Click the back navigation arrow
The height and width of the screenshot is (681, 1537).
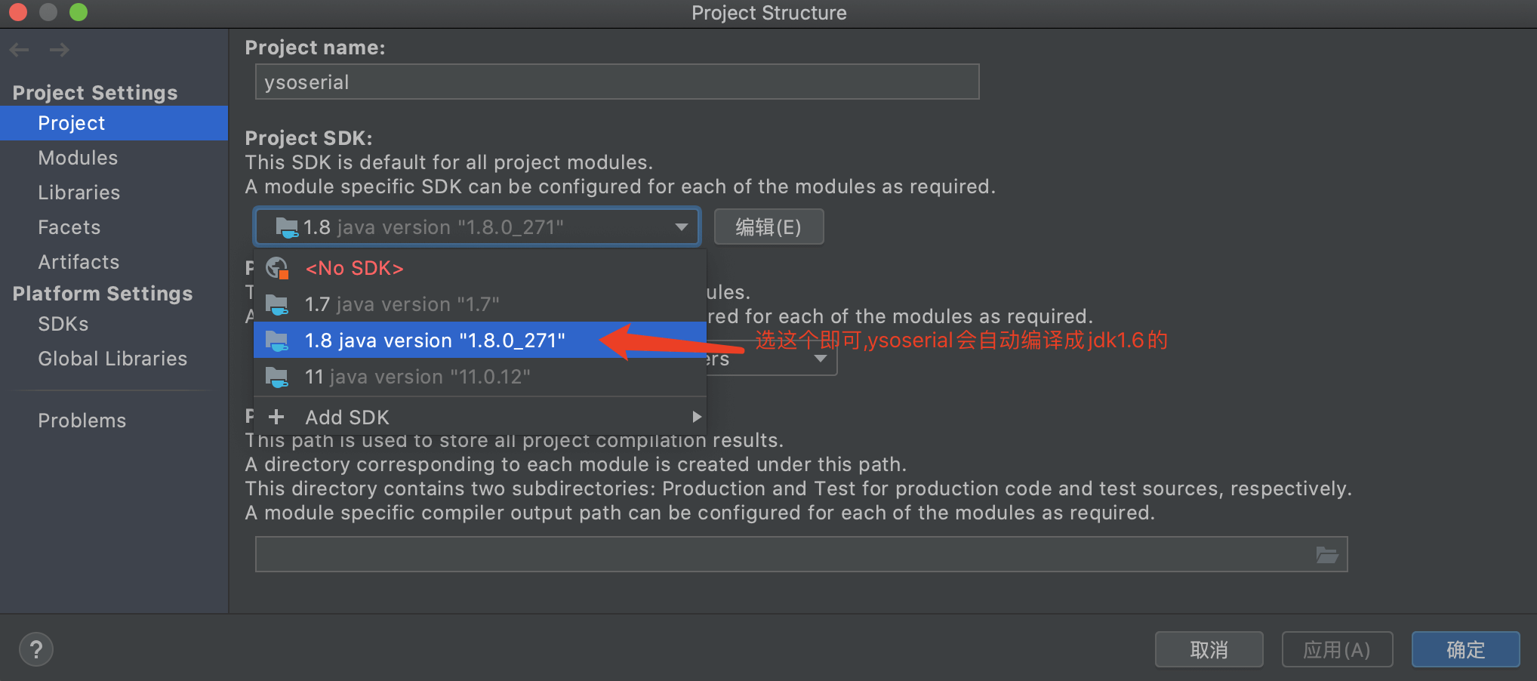(x=20, y=50)
